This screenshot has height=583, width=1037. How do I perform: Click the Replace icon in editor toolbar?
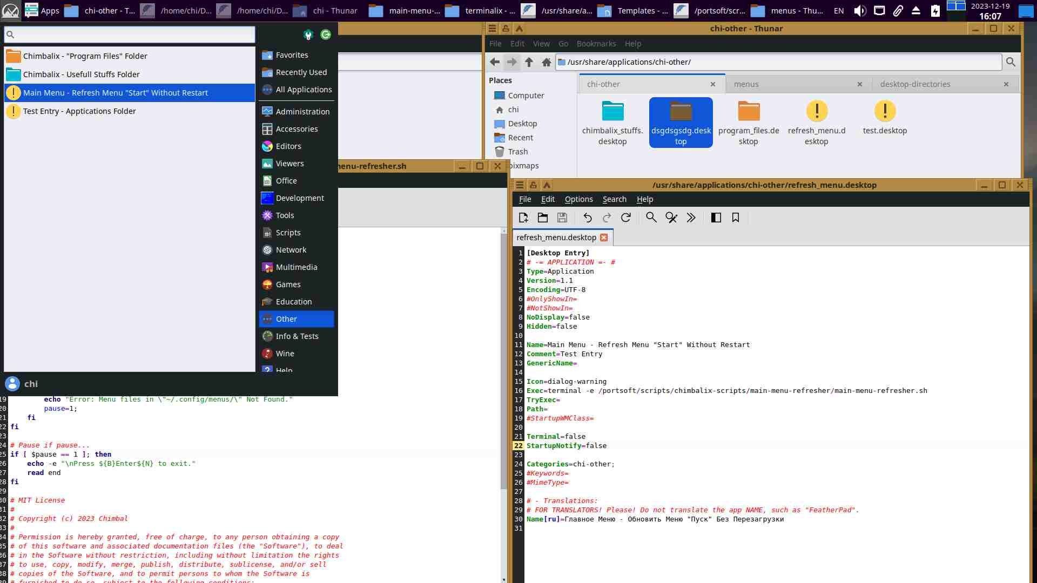pyautogui.click(x=671, y=218)
